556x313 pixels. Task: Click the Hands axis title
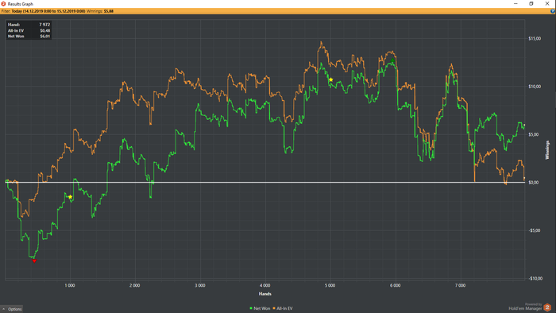coord(264,294)
